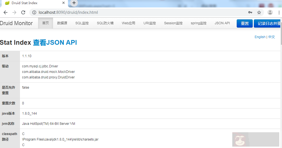Click the jvm名称 row label
The image size is (282, 148).
click(8, 123)
